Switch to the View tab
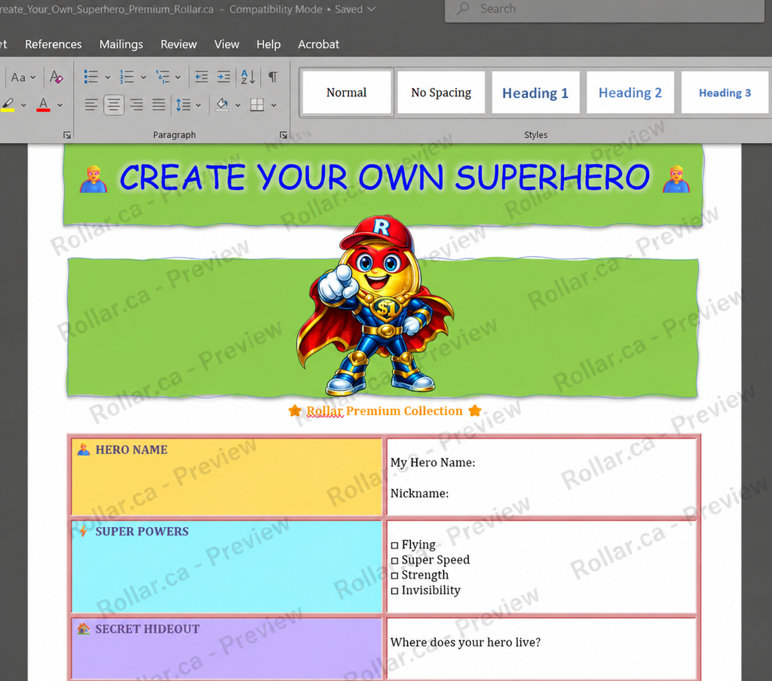Viewport: 772px width, 681px height. coord(226,44)
